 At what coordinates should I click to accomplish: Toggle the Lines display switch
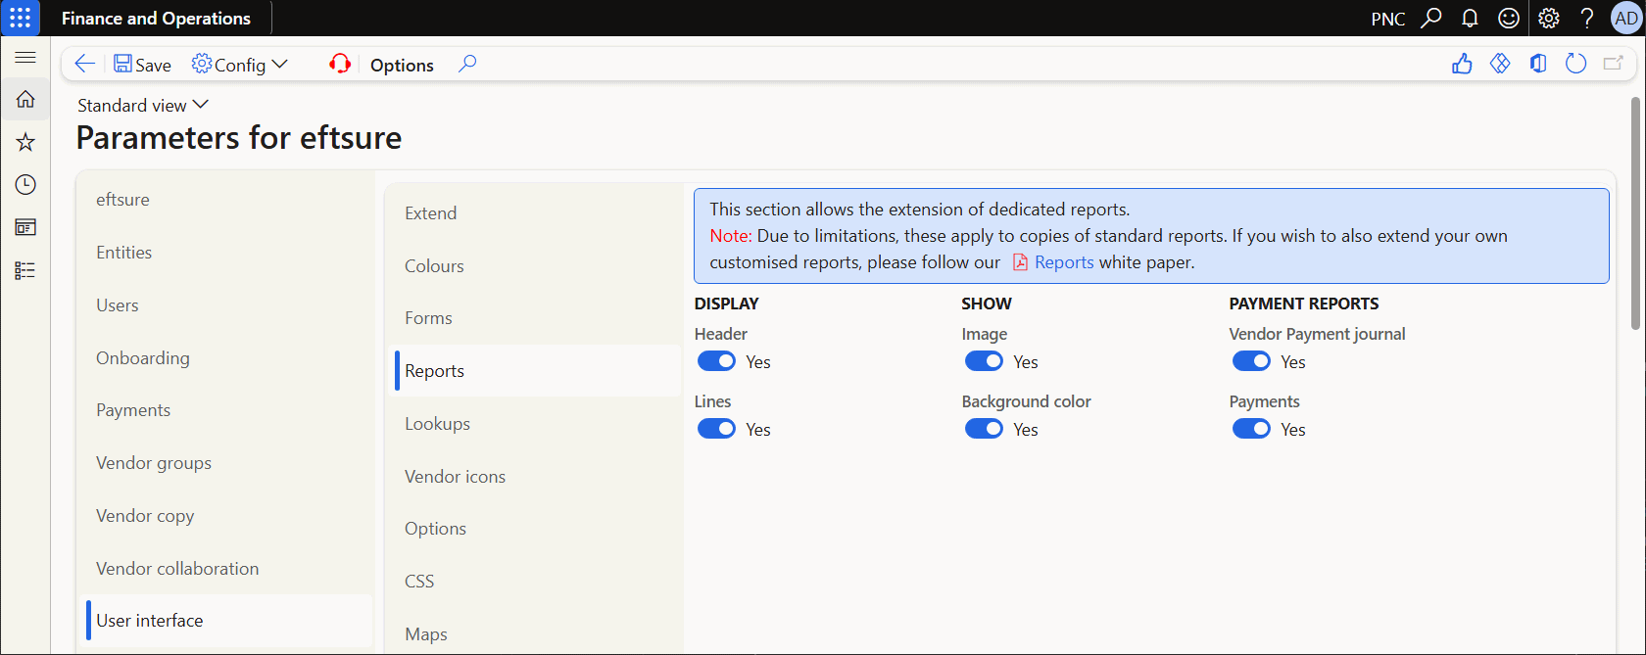tap(716, 429)
